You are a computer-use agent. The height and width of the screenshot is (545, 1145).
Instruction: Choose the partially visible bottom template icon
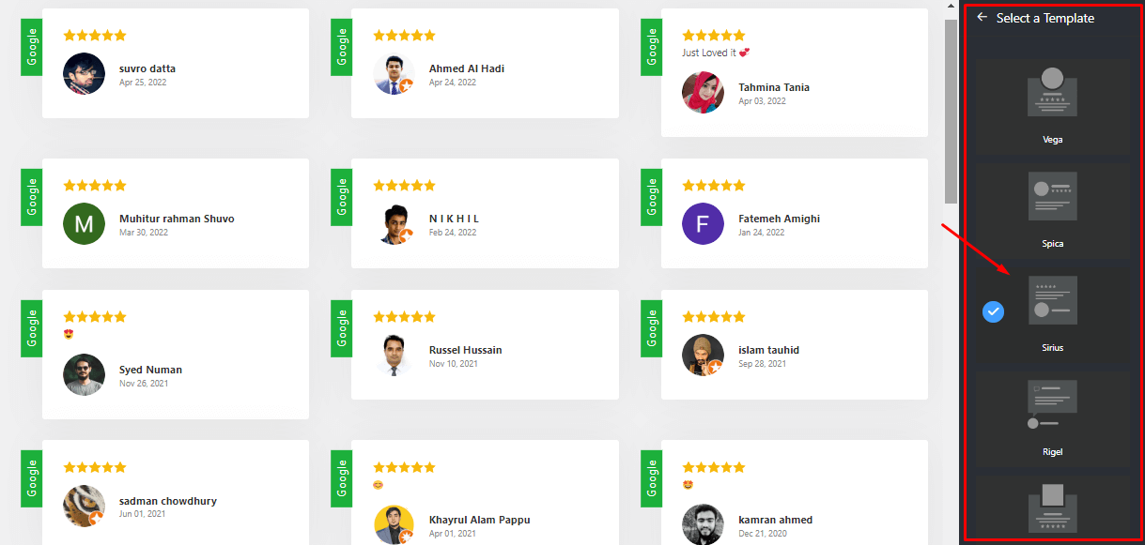[x=1052, y=507]
